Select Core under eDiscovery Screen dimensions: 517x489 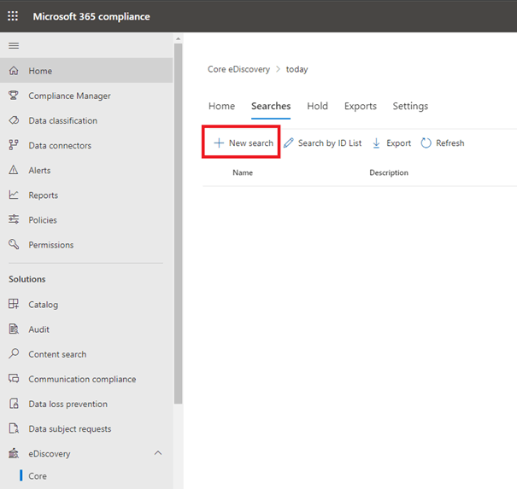coord(38,476)
